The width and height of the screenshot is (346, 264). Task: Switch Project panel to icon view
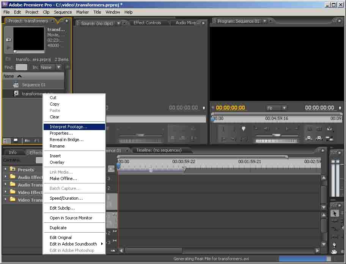pyautogui.click(x=16, y=141)
